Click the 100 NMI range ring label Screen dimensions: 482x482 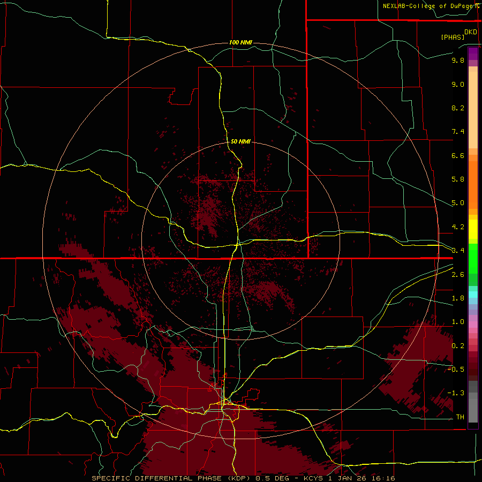[240, 42]
